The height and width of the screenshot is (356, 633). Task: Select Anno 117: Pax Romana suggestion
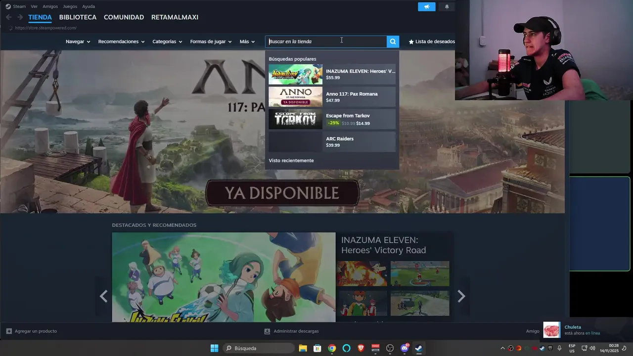coord(332,97)
